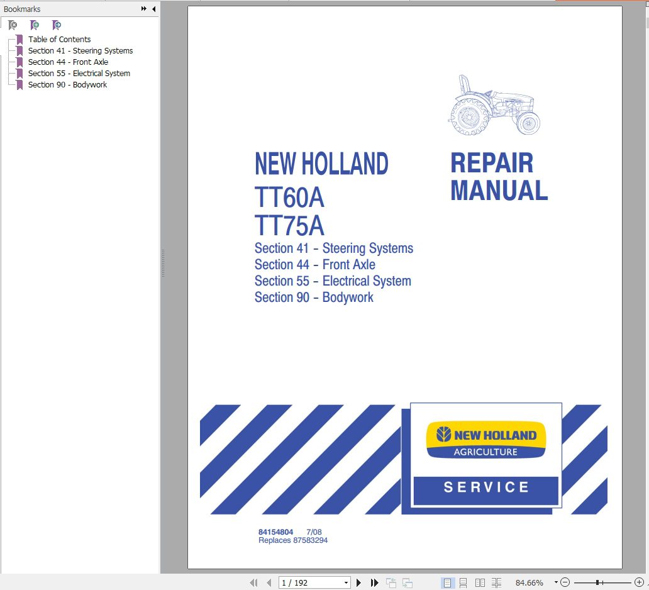Click the Bookmarks panel title

tap(22, 9)
